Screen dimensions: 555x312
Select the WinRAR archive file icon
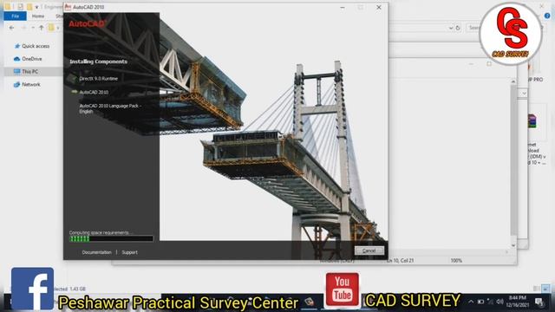pos(532,121)
